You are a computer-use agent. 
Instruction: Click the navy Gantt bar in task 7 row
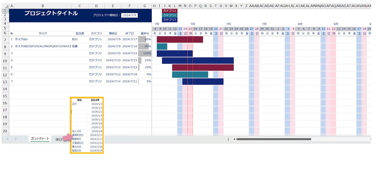pos(203,81)
